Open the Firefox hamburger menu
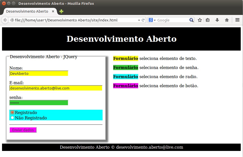Viewport: 243px width, 157px height. point(237,20)
